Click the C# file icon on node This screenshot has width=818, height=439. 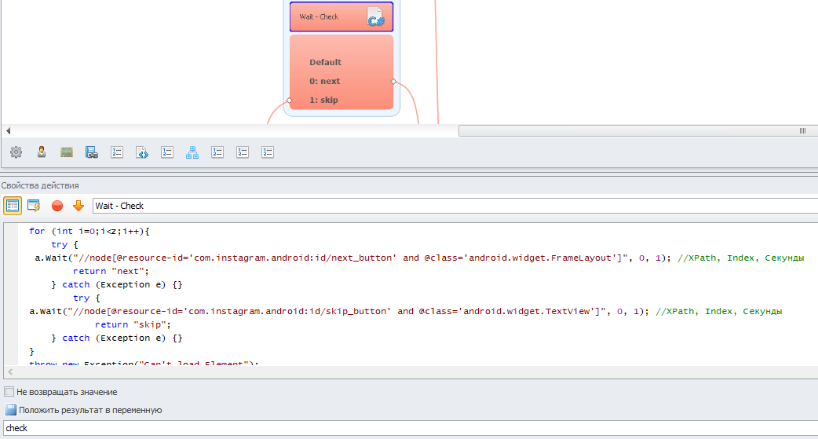tap(375, 16)
